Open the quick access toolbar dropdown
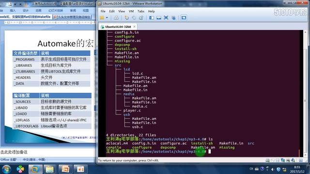The height and width of the screenshot is (174, 310). pyautogui.click(x=28, y=4)
